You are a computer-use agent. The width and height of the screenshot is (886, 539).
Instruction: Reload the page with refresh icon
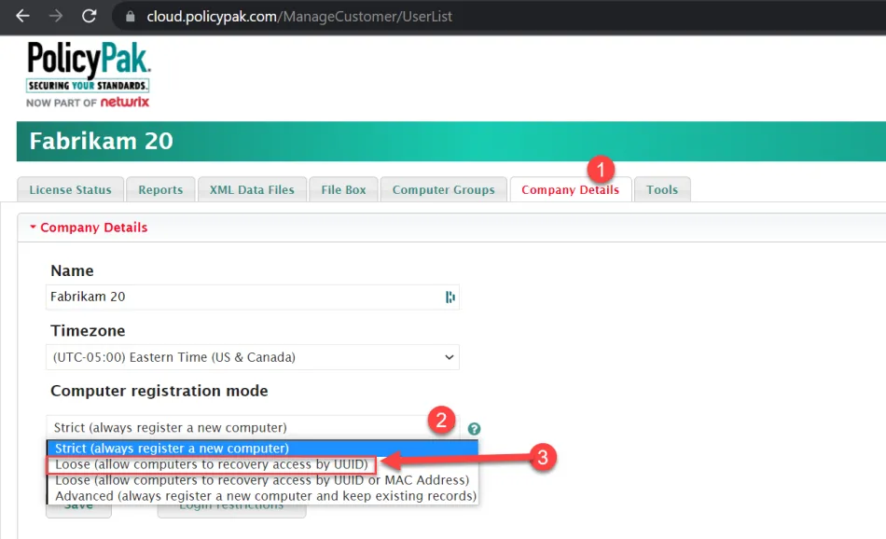point(90,16)
